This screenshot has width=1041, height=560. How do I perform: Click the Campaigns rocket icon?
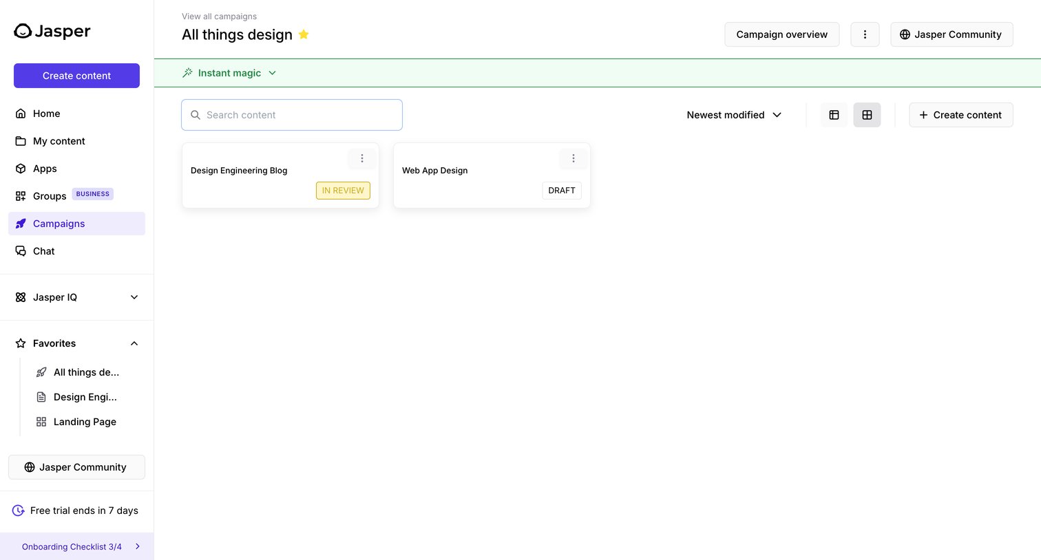point(21,224)
